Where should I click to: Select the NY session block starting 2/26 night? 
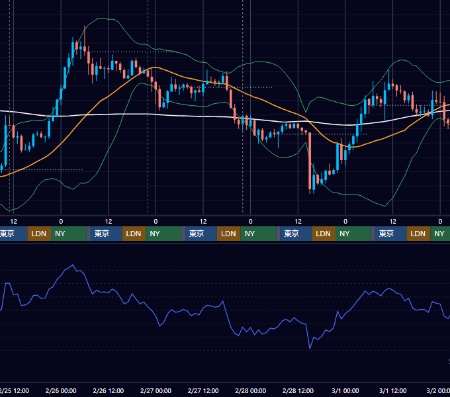coord(163,234)
